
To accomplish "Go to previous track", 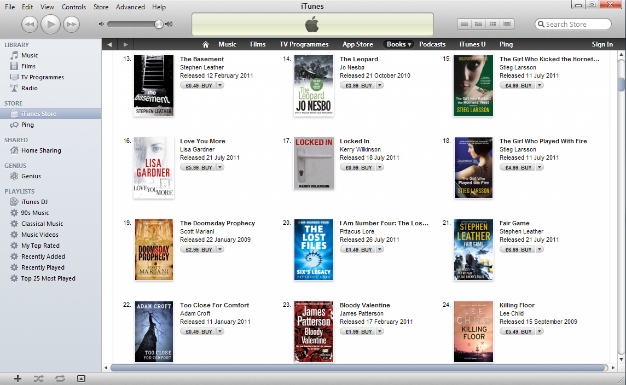I will [30, 24].
